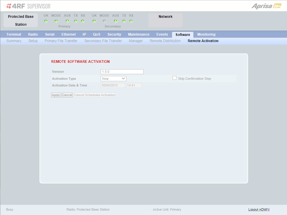Click the activation date field
The height and width of the screenshot is (215, 287).
(x=113, y=85)
